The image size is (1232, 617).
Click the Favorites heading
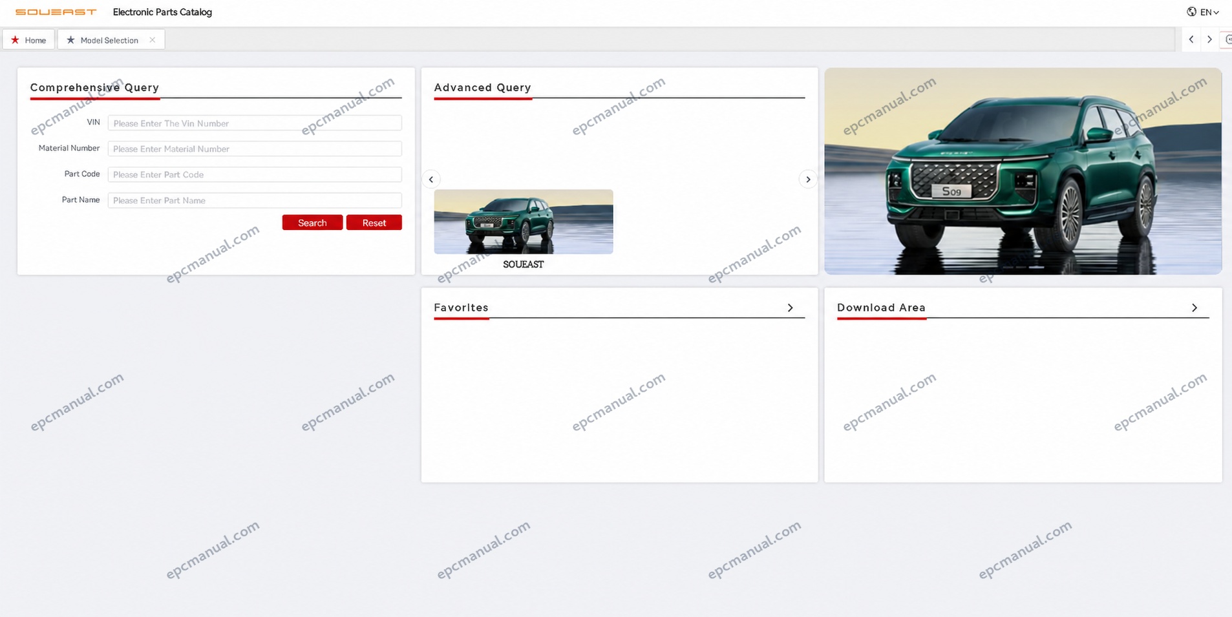click(x=461, y=308)
